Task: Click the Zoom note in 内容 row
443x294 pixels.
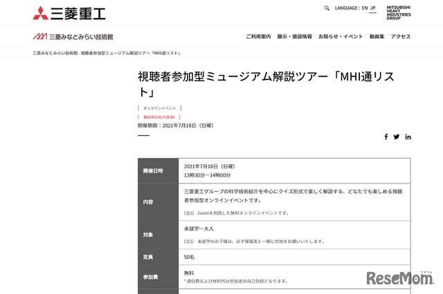Action: pos(236,213)
